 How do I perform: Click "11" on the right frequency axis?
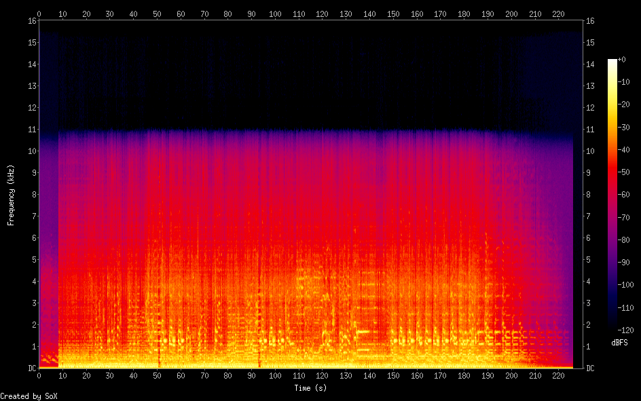[x=590, y=130]
